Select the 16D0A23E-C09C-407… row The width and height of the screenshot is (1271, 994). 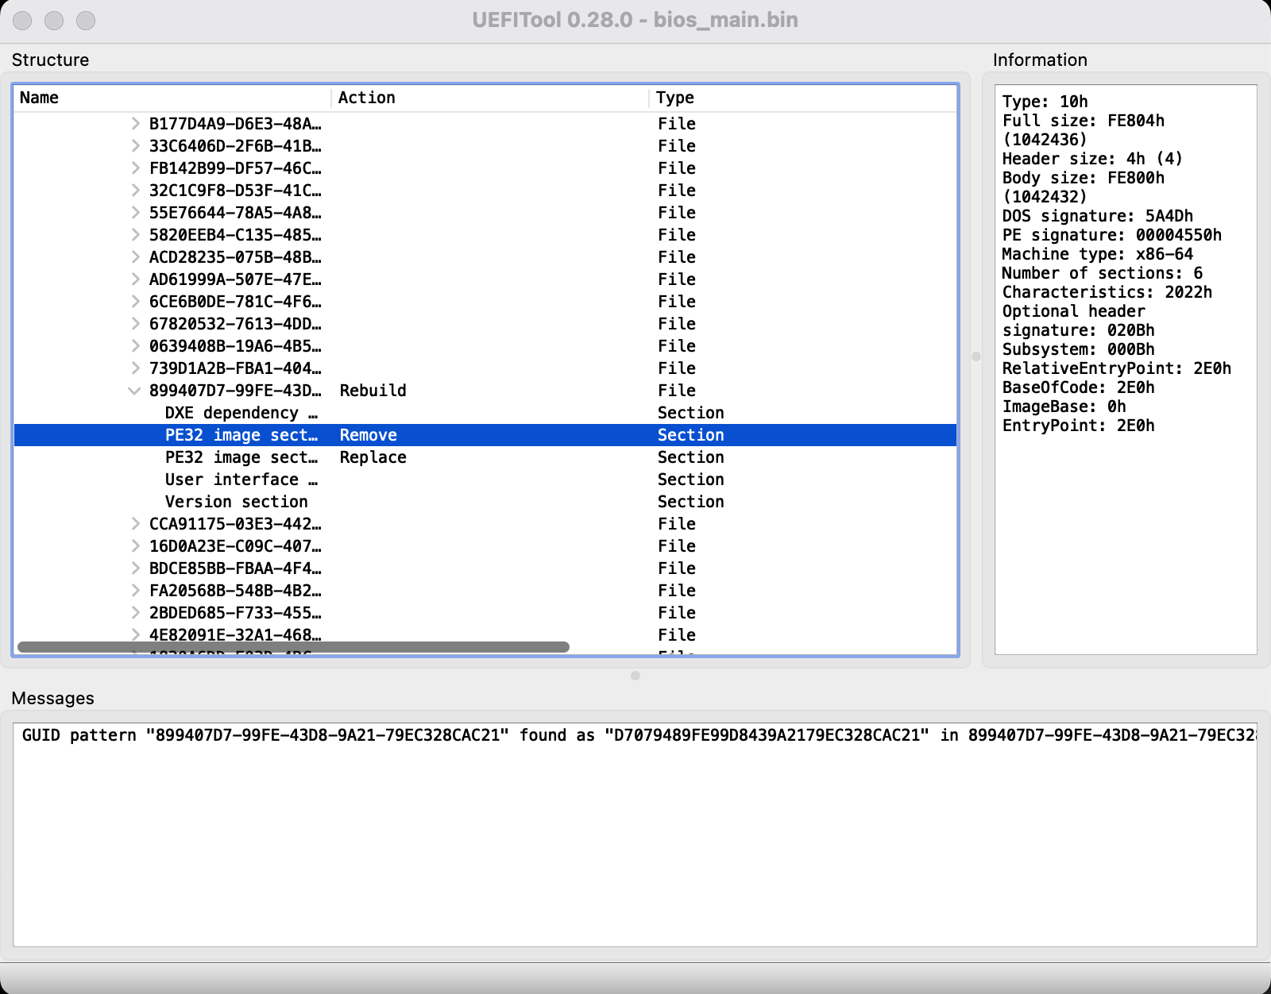click(x=485, y=546)
